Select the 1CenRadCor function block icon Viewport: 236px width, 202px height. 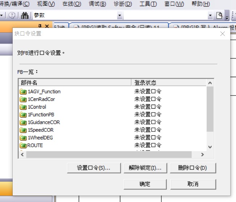[x=23, y=99]
